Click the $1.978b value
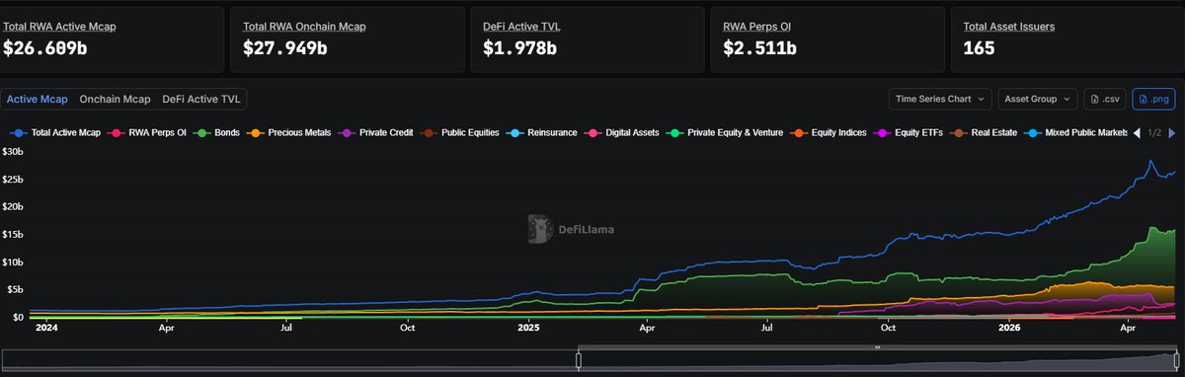 [519, 47]
